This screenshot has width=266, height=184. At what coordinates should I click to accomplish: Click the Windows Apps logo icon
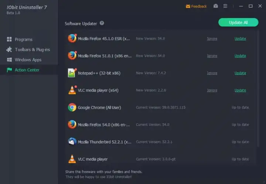pos(9,60)
